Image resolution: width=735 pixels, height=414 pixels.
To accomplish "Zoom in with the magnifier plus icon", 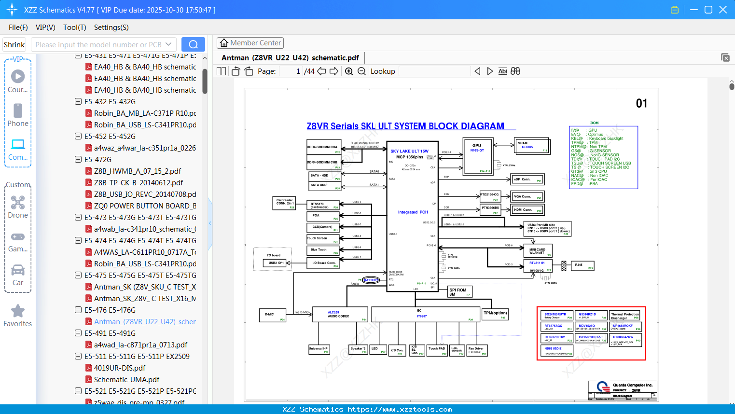I will tap(349, 71).
